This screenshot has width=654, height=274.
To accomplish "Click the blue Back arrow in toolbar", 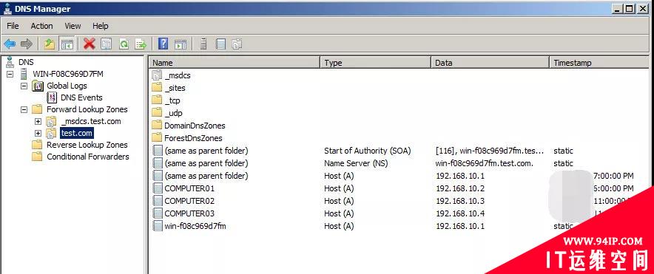I will point(10,44).
